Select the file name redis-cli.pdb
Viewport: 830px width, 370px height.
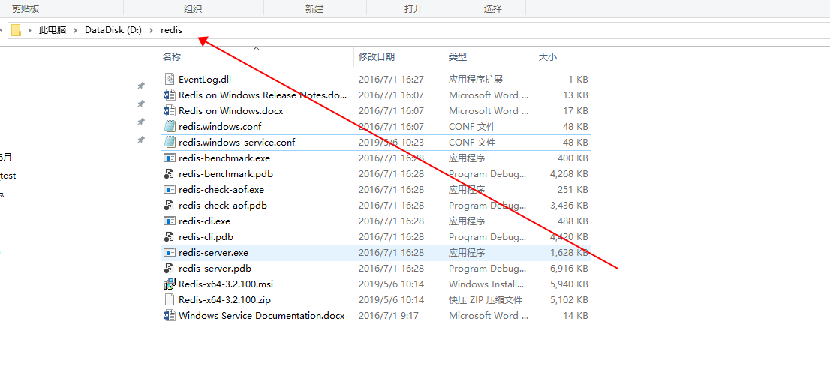pyautogui.click(x=206, y=236)
